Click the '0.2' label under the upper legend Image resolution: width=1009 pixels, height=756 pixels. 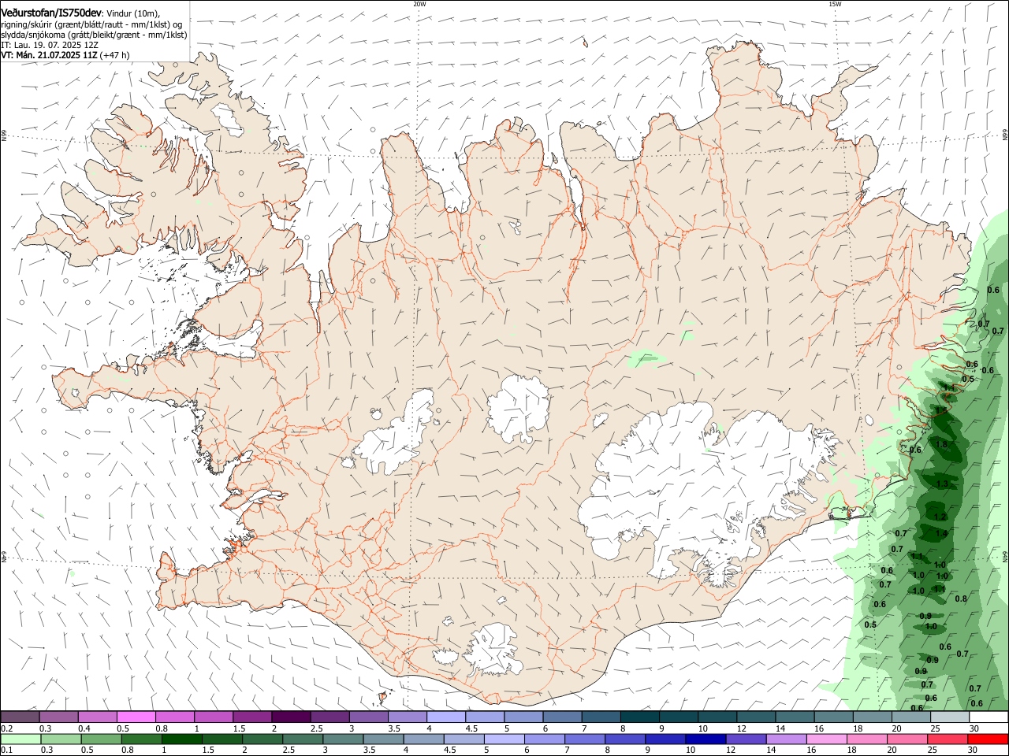(x=6, y=729)
